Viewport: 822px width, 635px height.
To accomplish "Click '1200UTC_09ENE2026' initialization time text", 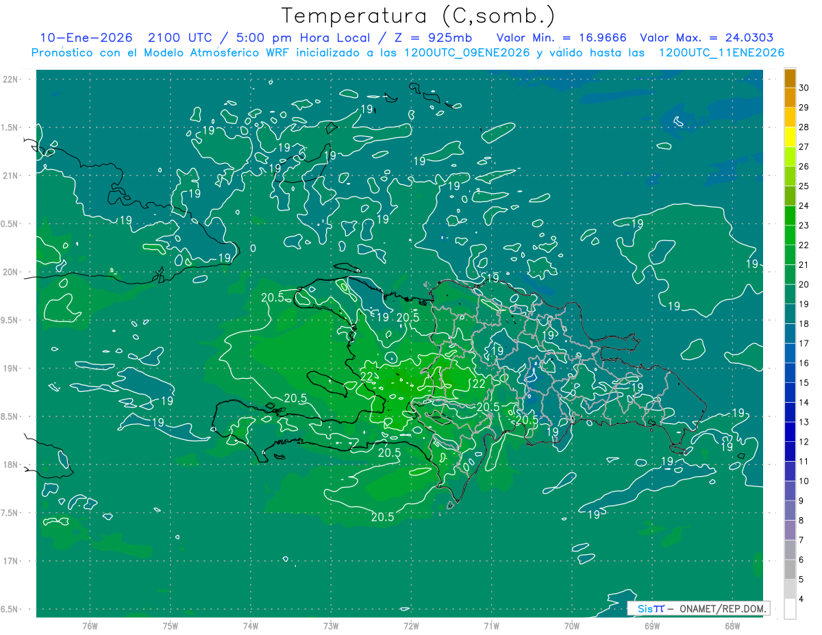I will [469, 53].
